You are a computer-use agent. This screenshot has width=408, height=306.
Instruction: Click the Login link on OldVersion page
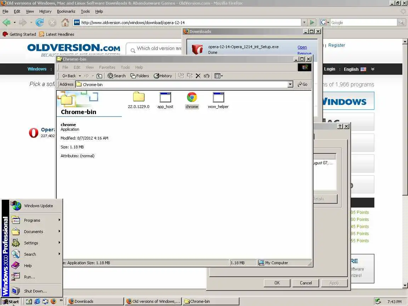click(x=329, y=69)
